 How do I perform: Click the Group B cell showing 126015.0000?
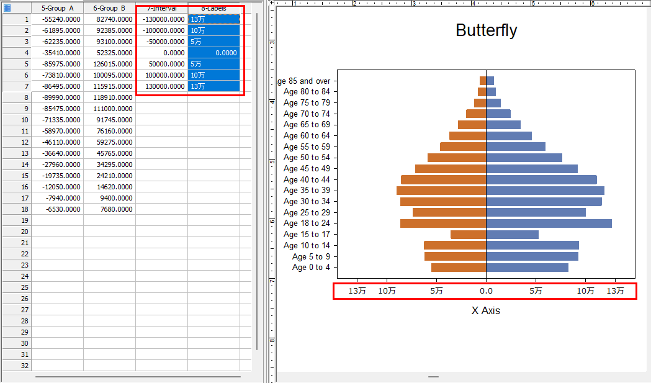(x=110, y=64)
